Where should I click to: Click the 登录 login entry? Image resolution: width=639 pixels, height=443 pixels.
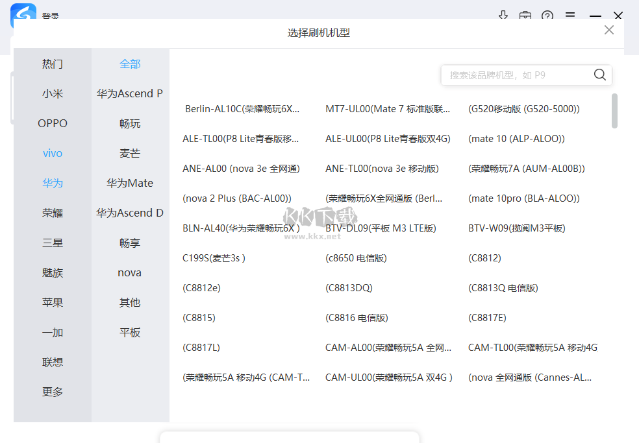pyautogui.click(x=51, y=16)
